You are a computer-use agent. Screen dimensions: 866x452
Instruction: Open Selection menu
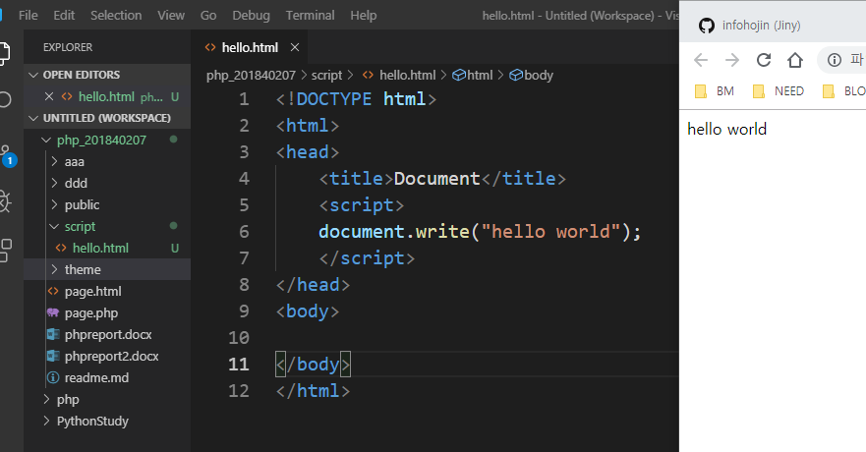116,16
